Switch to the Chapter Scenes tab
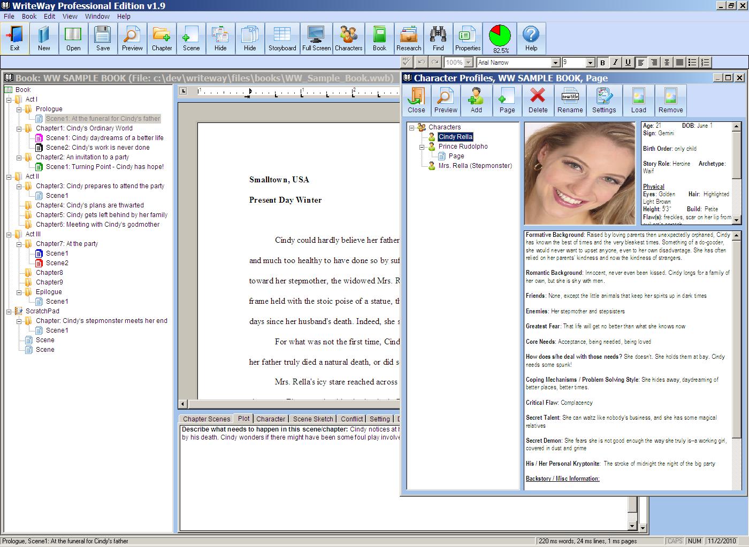Screen dimensions: 749x547 (207, 419)
